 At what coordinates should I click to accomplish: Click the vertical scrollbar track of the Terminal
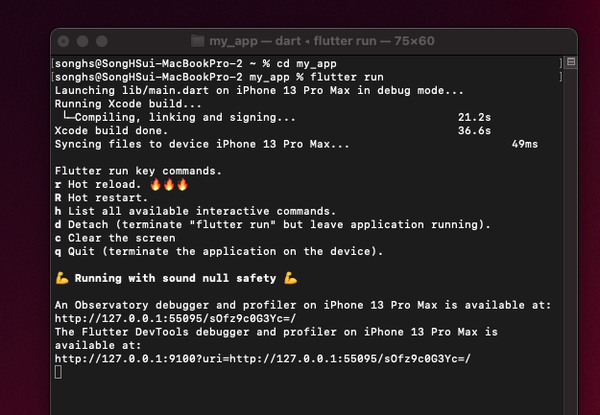pyautogui.click(x=570, y=241)
